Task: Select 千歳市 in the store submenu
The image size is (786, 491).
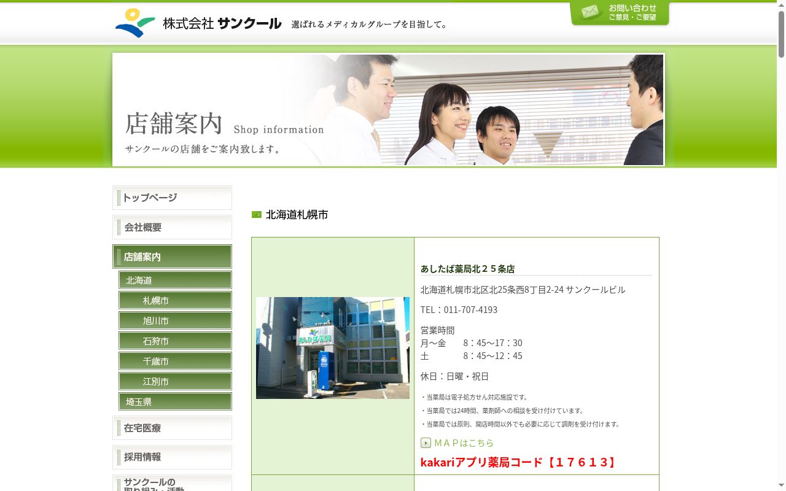Action: [x=175, y=361]
